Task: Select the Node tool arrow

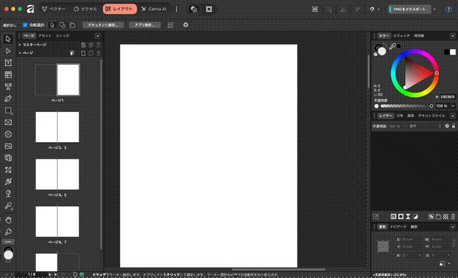Action: pos(8,51)
